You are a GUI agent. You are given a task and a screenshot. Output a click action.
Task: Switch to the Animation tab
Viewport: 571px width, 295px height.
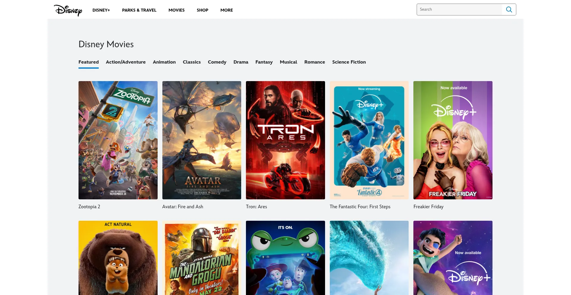coord(164,62)
